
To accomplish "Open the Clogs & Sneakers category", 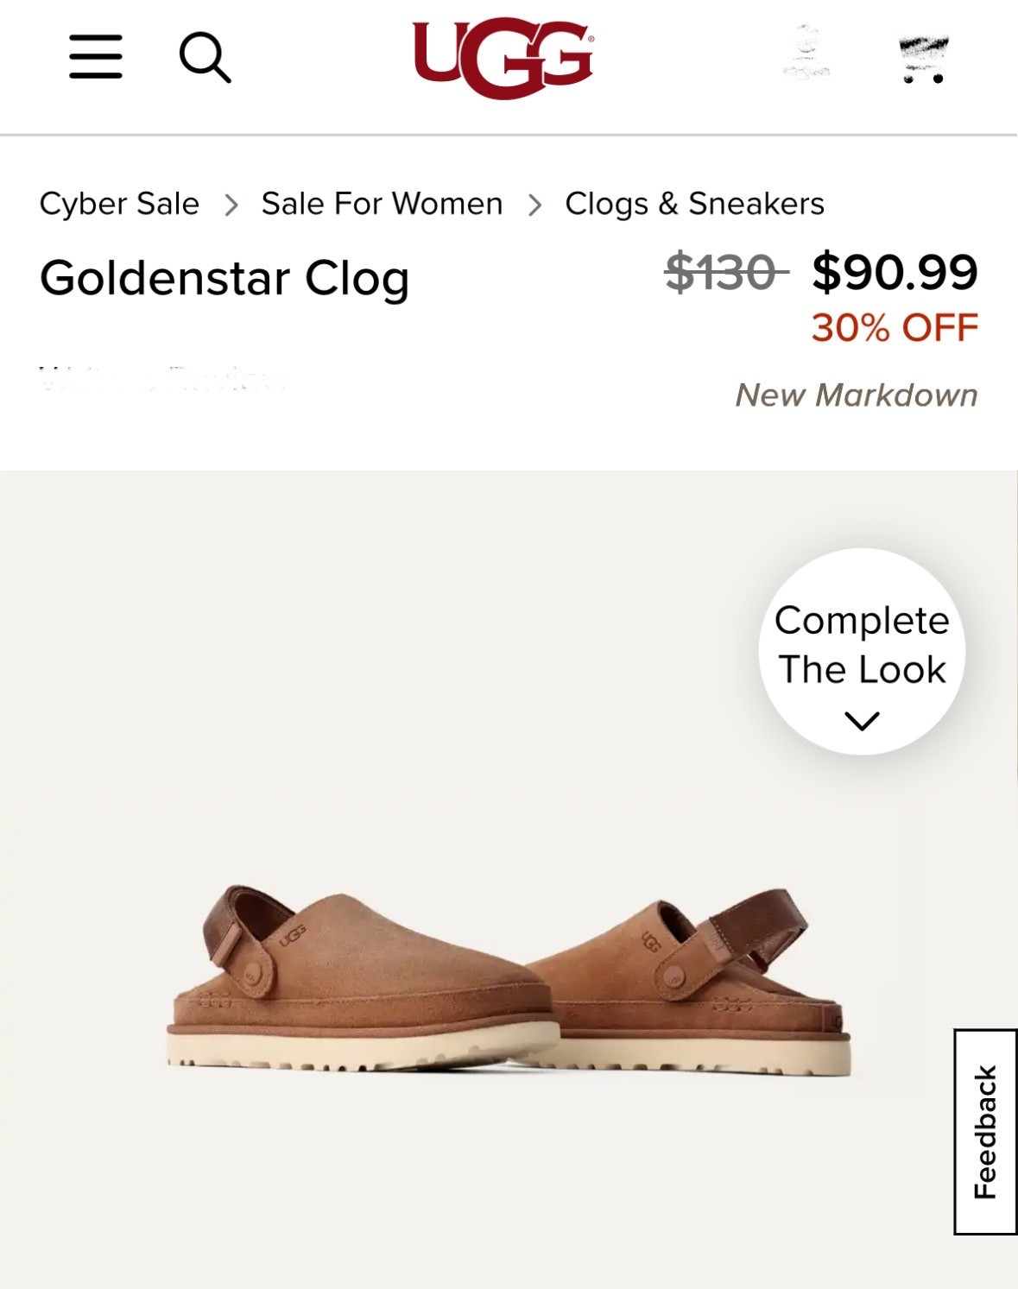I will 695,203.
